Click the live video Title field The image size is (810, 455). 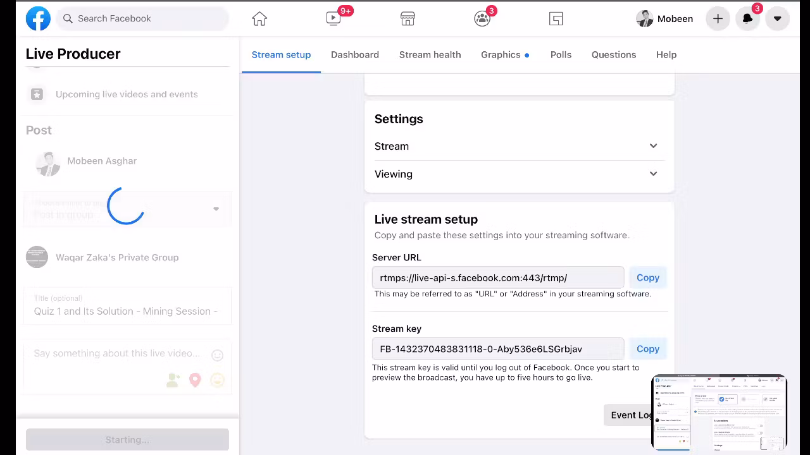coord(127,306)
